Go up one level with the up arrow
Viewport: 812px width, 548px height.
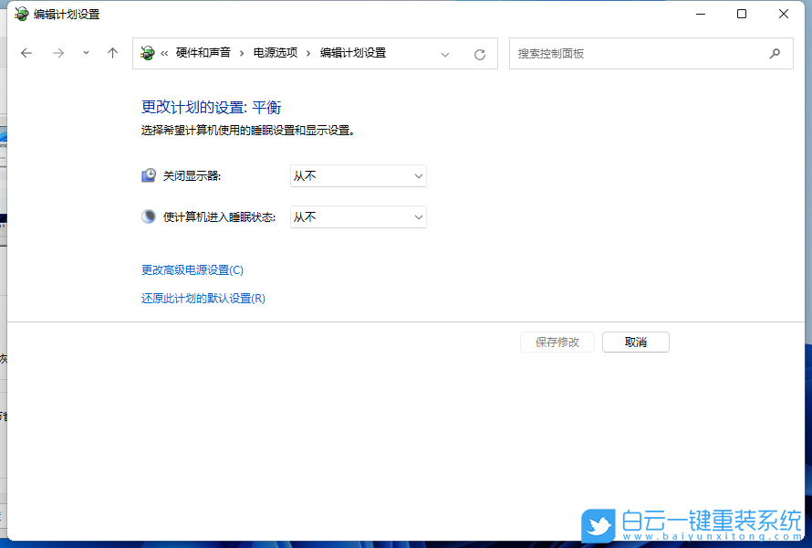[x=112, y=53]
